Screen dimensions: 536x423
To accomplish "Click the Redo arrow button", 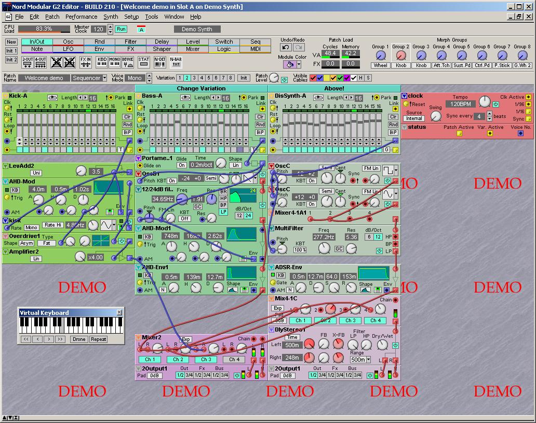I will (x=299, y=47).
